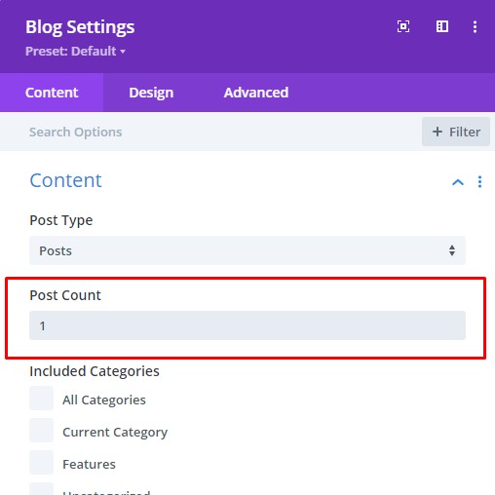Open the Post Type Posts dropdown
Image resolution: width=495 pixels, height=495 pixels.
point(247,250)
